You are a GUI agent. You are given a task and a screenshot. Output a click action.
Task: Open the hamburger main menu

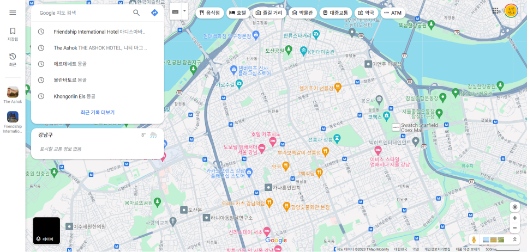(13, 13)
